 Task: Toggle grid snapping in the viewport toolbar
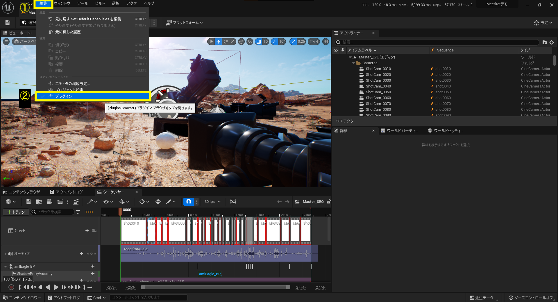pyautogui.click(x=260, y=42)
